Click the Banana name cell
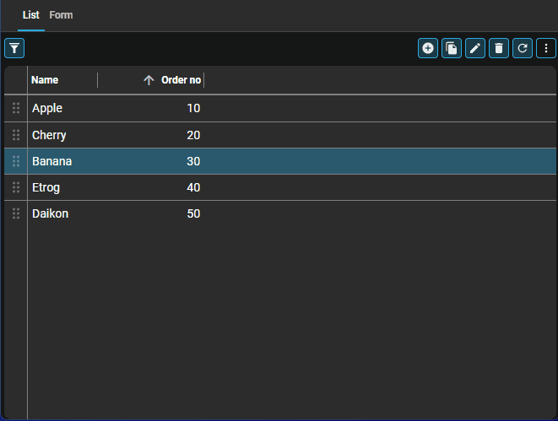558x421 pixels. (51, 161)
